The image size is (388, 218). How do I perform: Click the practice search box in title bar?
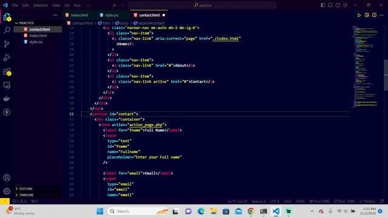click(202, 5)
